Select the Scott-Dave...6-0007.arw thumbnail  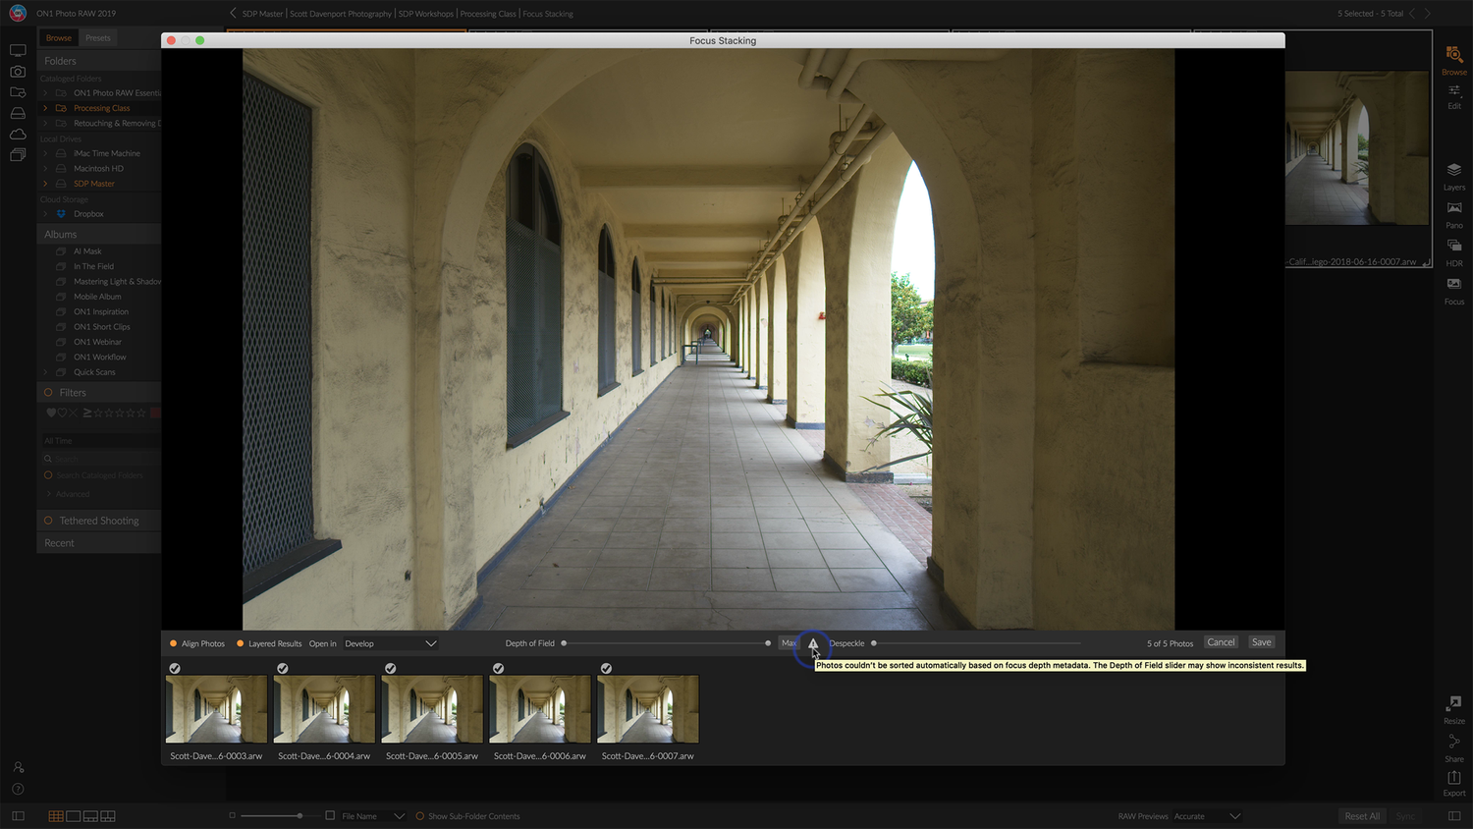pyautogui.click(x=647, y=708)
